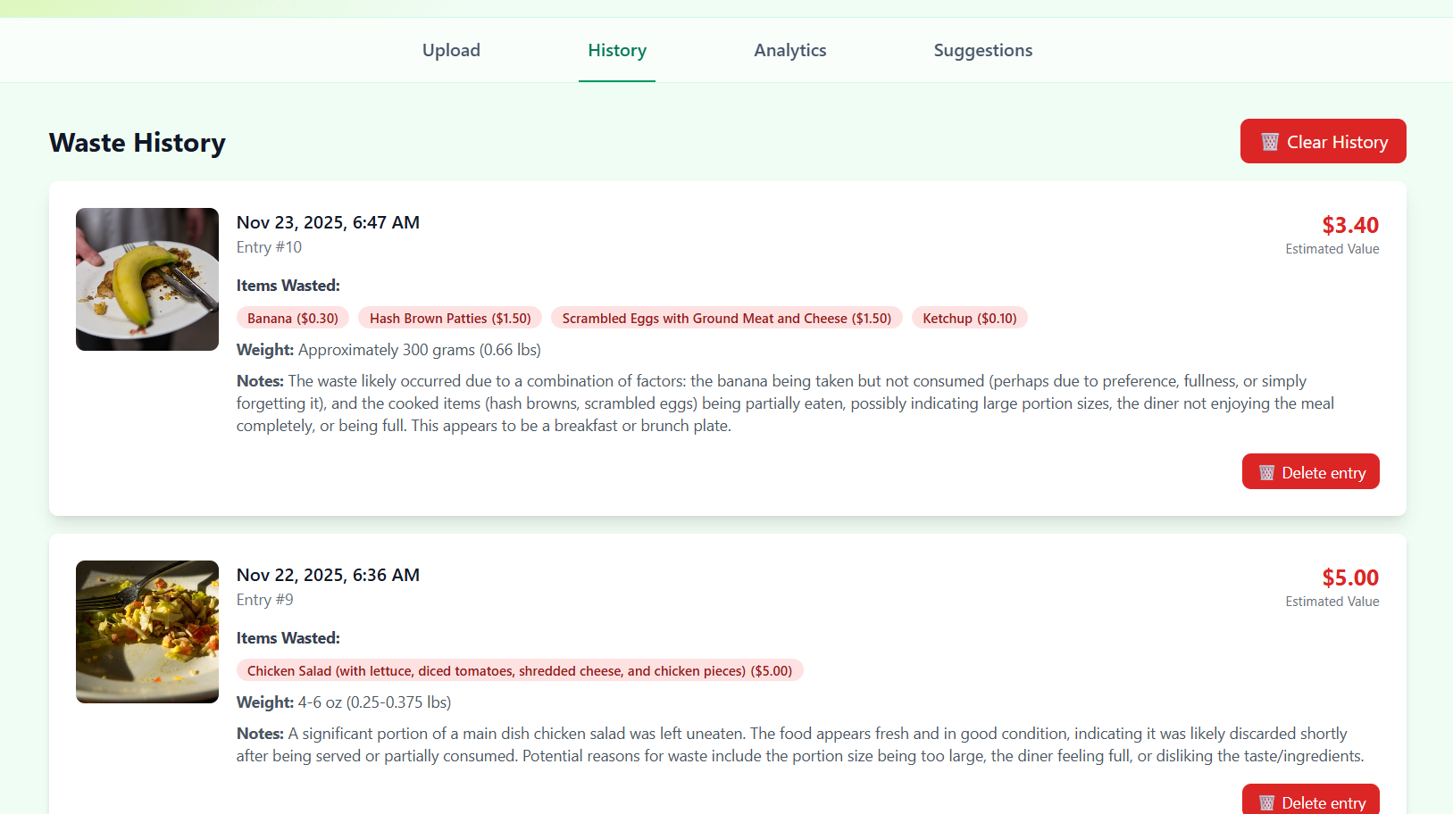Click the Entry #10 label

coord(269,247)
